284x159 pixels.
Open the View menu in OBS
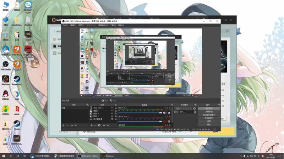(x=81, y=25)
